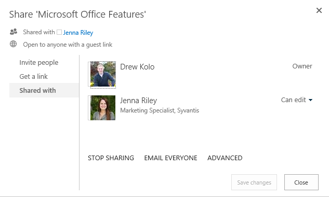Viewport: 329px width, 197px height.
Task: Open the Invite people tab
Action: (x=39, y=62)
